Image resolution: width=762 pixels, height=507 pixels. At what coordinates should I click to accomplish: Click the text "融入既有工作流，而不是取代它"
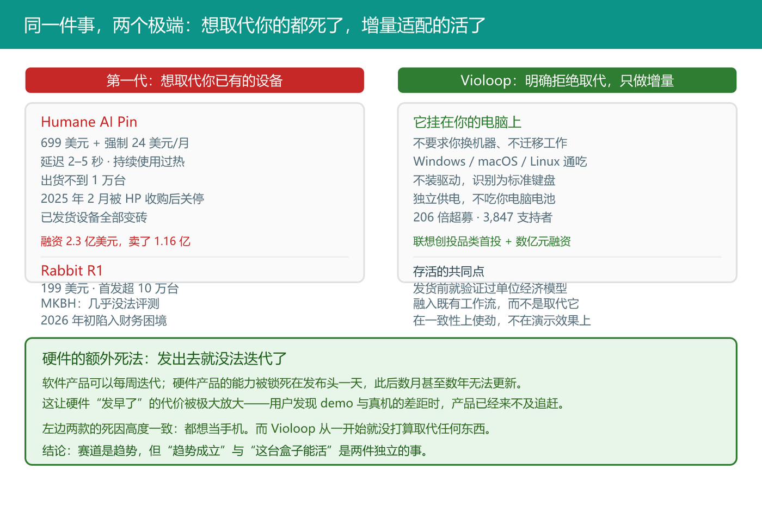coord(496,304)
